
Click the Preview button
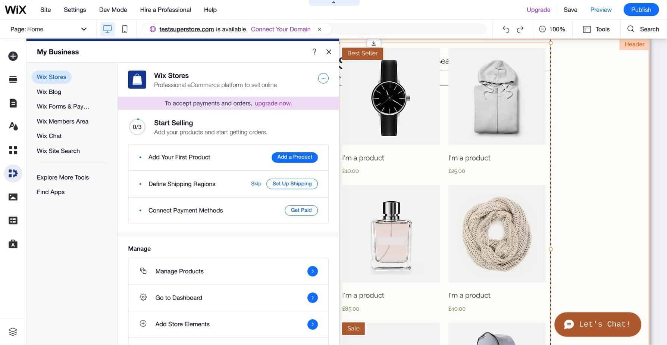click(x=601, y=10)
